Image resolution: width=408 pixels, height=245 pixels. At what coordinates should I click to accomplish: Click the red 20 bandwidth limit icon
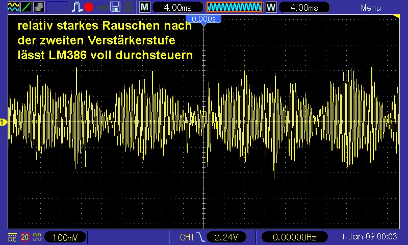coord(25,237)
